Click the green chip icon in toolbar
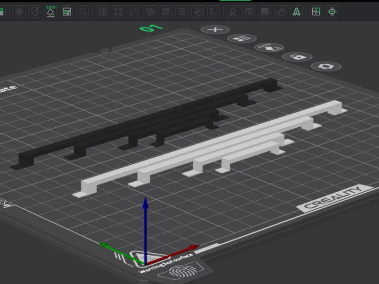 tap(332, 11)
